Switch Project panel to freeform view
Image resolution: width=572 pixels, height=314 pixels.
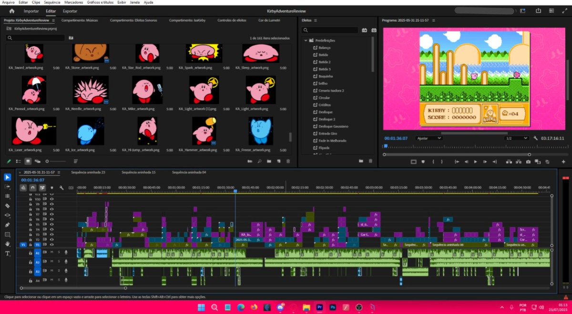coord(38,161)
